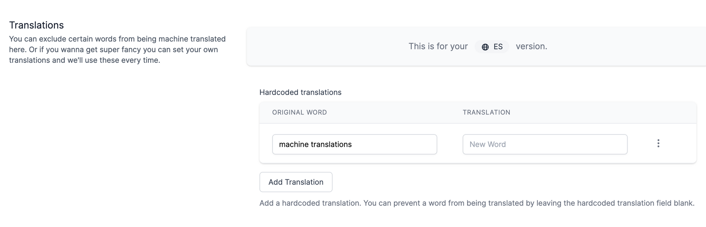Click the word 'version.' in the banner
The height and width of the screenshot is (227, 706).
click(x=531, y=46)
